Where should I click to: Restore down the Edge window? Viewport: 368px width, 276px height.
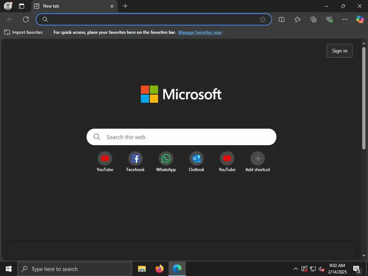(x=343, y=6)
